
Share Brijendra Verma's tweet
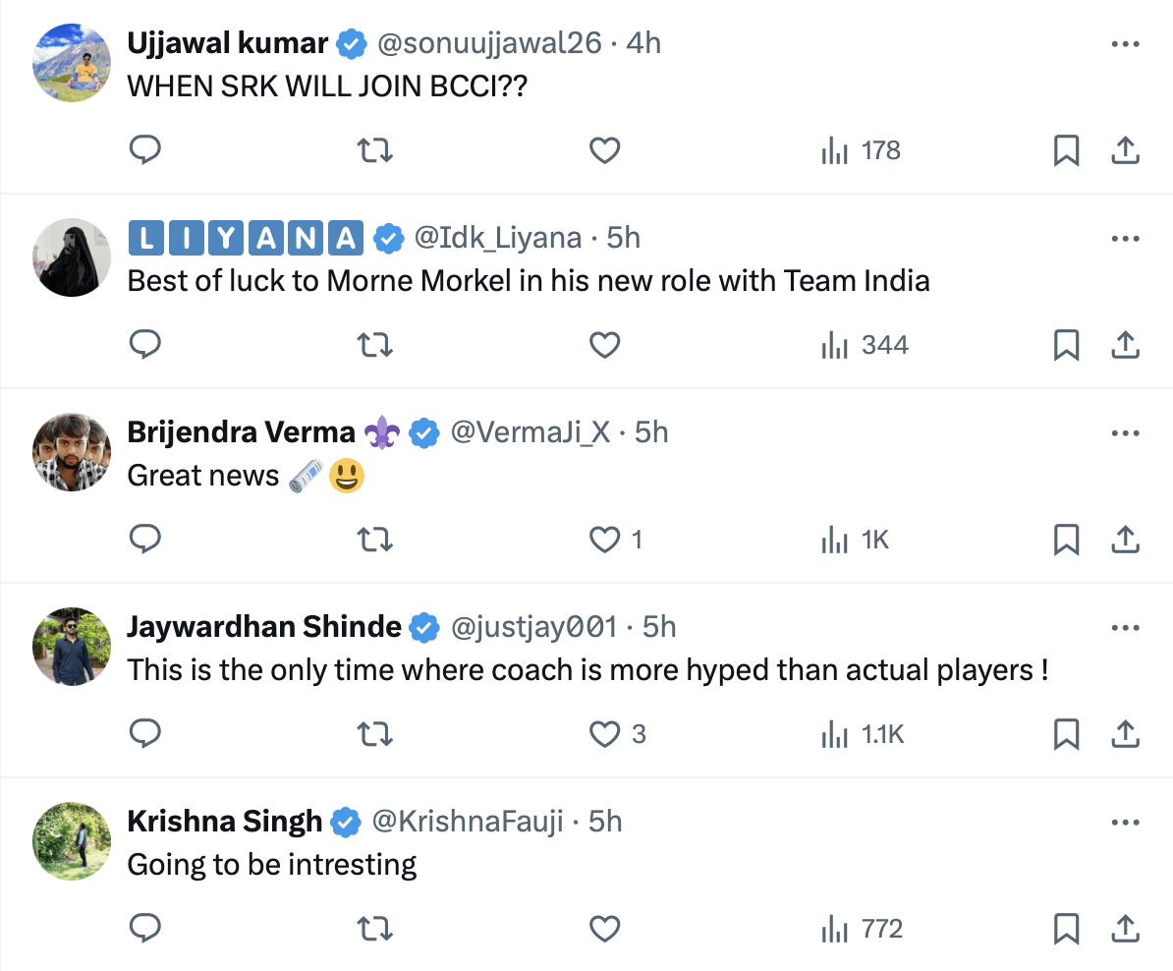pyautogui.click(x=1125, y=540)
